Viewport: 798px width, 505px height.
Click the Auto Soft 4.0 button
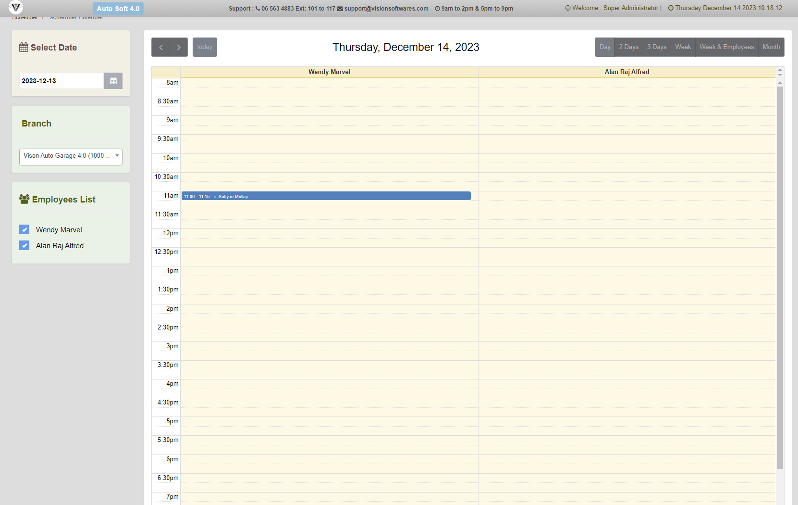[x=118, y=9]
